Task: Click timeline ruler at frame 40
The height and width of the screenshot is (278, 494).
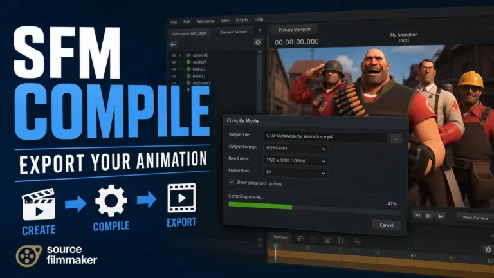Action: tap(413, 255)
